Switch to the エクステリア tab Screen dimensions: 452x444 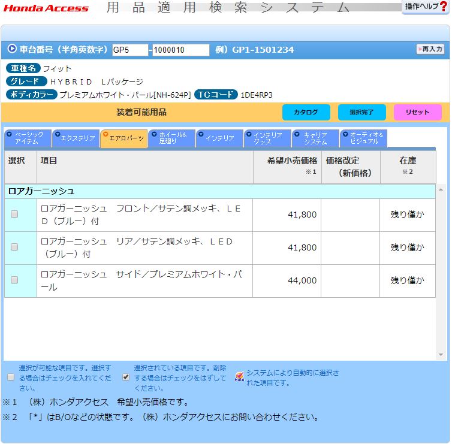point(76,138)
